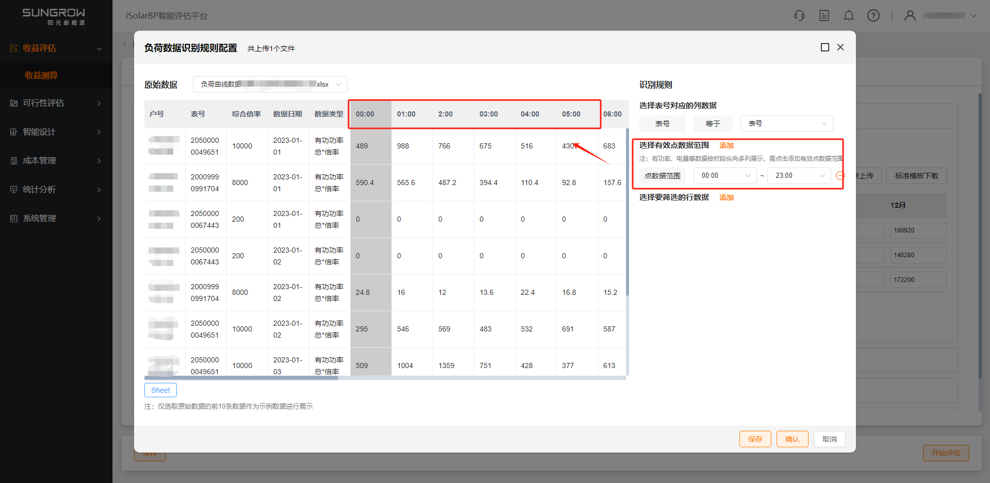The image size is (990, 483).
Task: Click the 确认 button
Action: (792, 439)
